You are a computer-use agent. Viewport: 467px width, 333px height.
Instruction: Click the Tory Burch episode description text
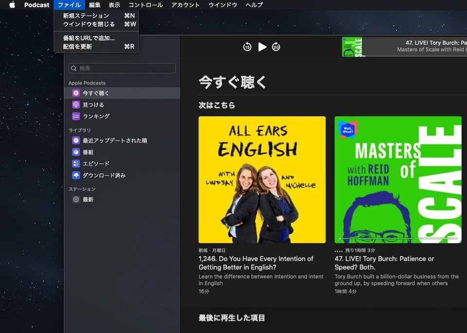396,280
